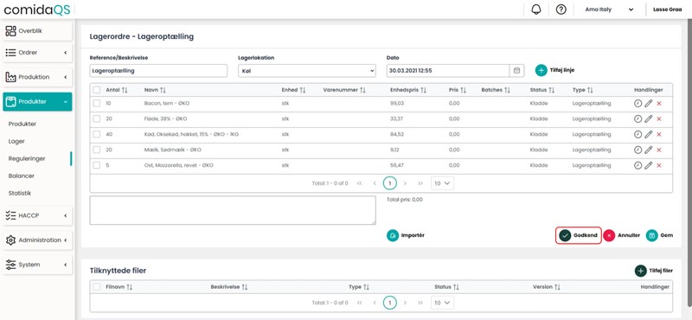Expand the System sidebar menu
Viewport: 692px width, 320px height.
(x=37, y=265)
